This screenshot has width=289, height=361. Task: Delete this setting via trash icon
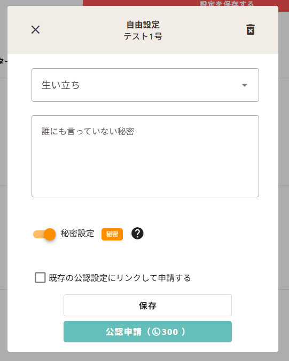click(251, 30)
